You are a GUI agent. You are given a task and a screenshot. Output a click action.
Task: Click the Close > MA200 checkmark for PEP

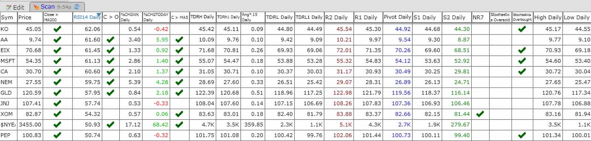point(57,135)
